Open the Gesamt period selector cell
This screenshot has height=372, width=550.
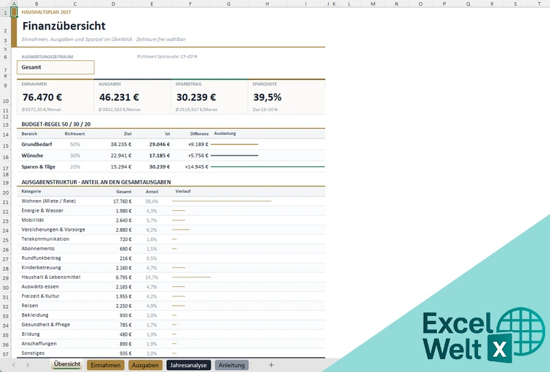tap(56, 67)
